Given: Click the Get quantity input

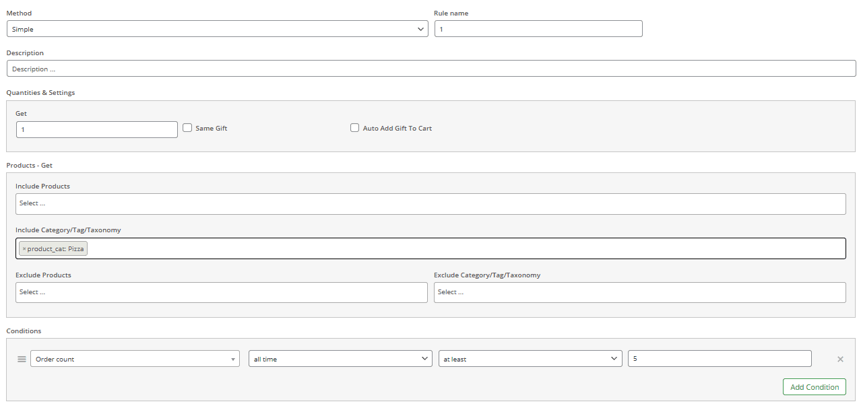Looking at the screenshot, I should click(96, 129).
